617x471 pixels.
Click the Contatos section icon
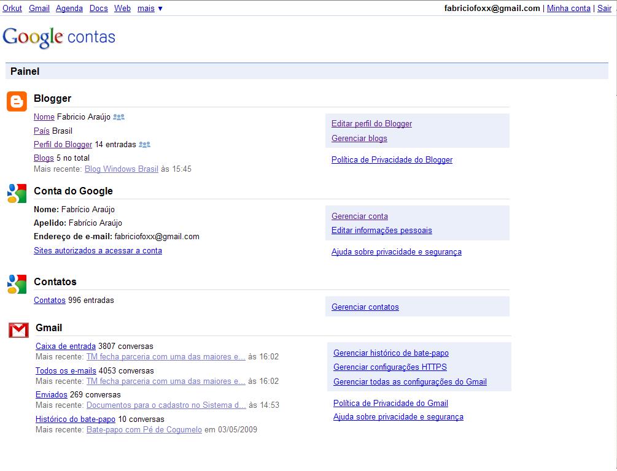17,284
